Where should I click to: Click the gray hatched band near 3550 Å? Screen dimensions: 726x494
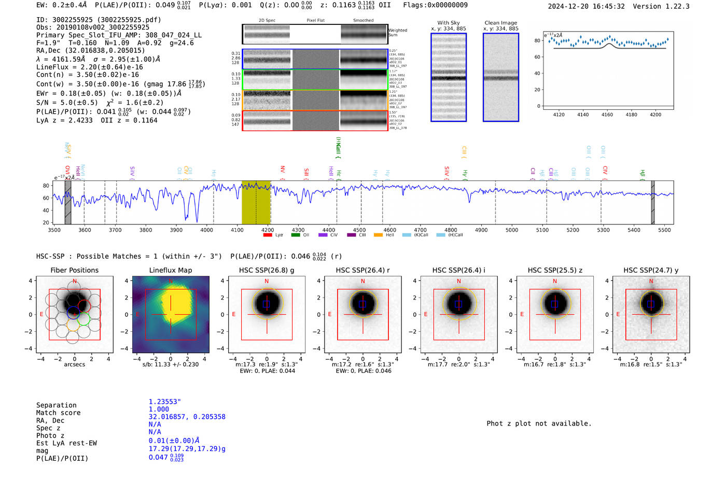tap(68, 203)
